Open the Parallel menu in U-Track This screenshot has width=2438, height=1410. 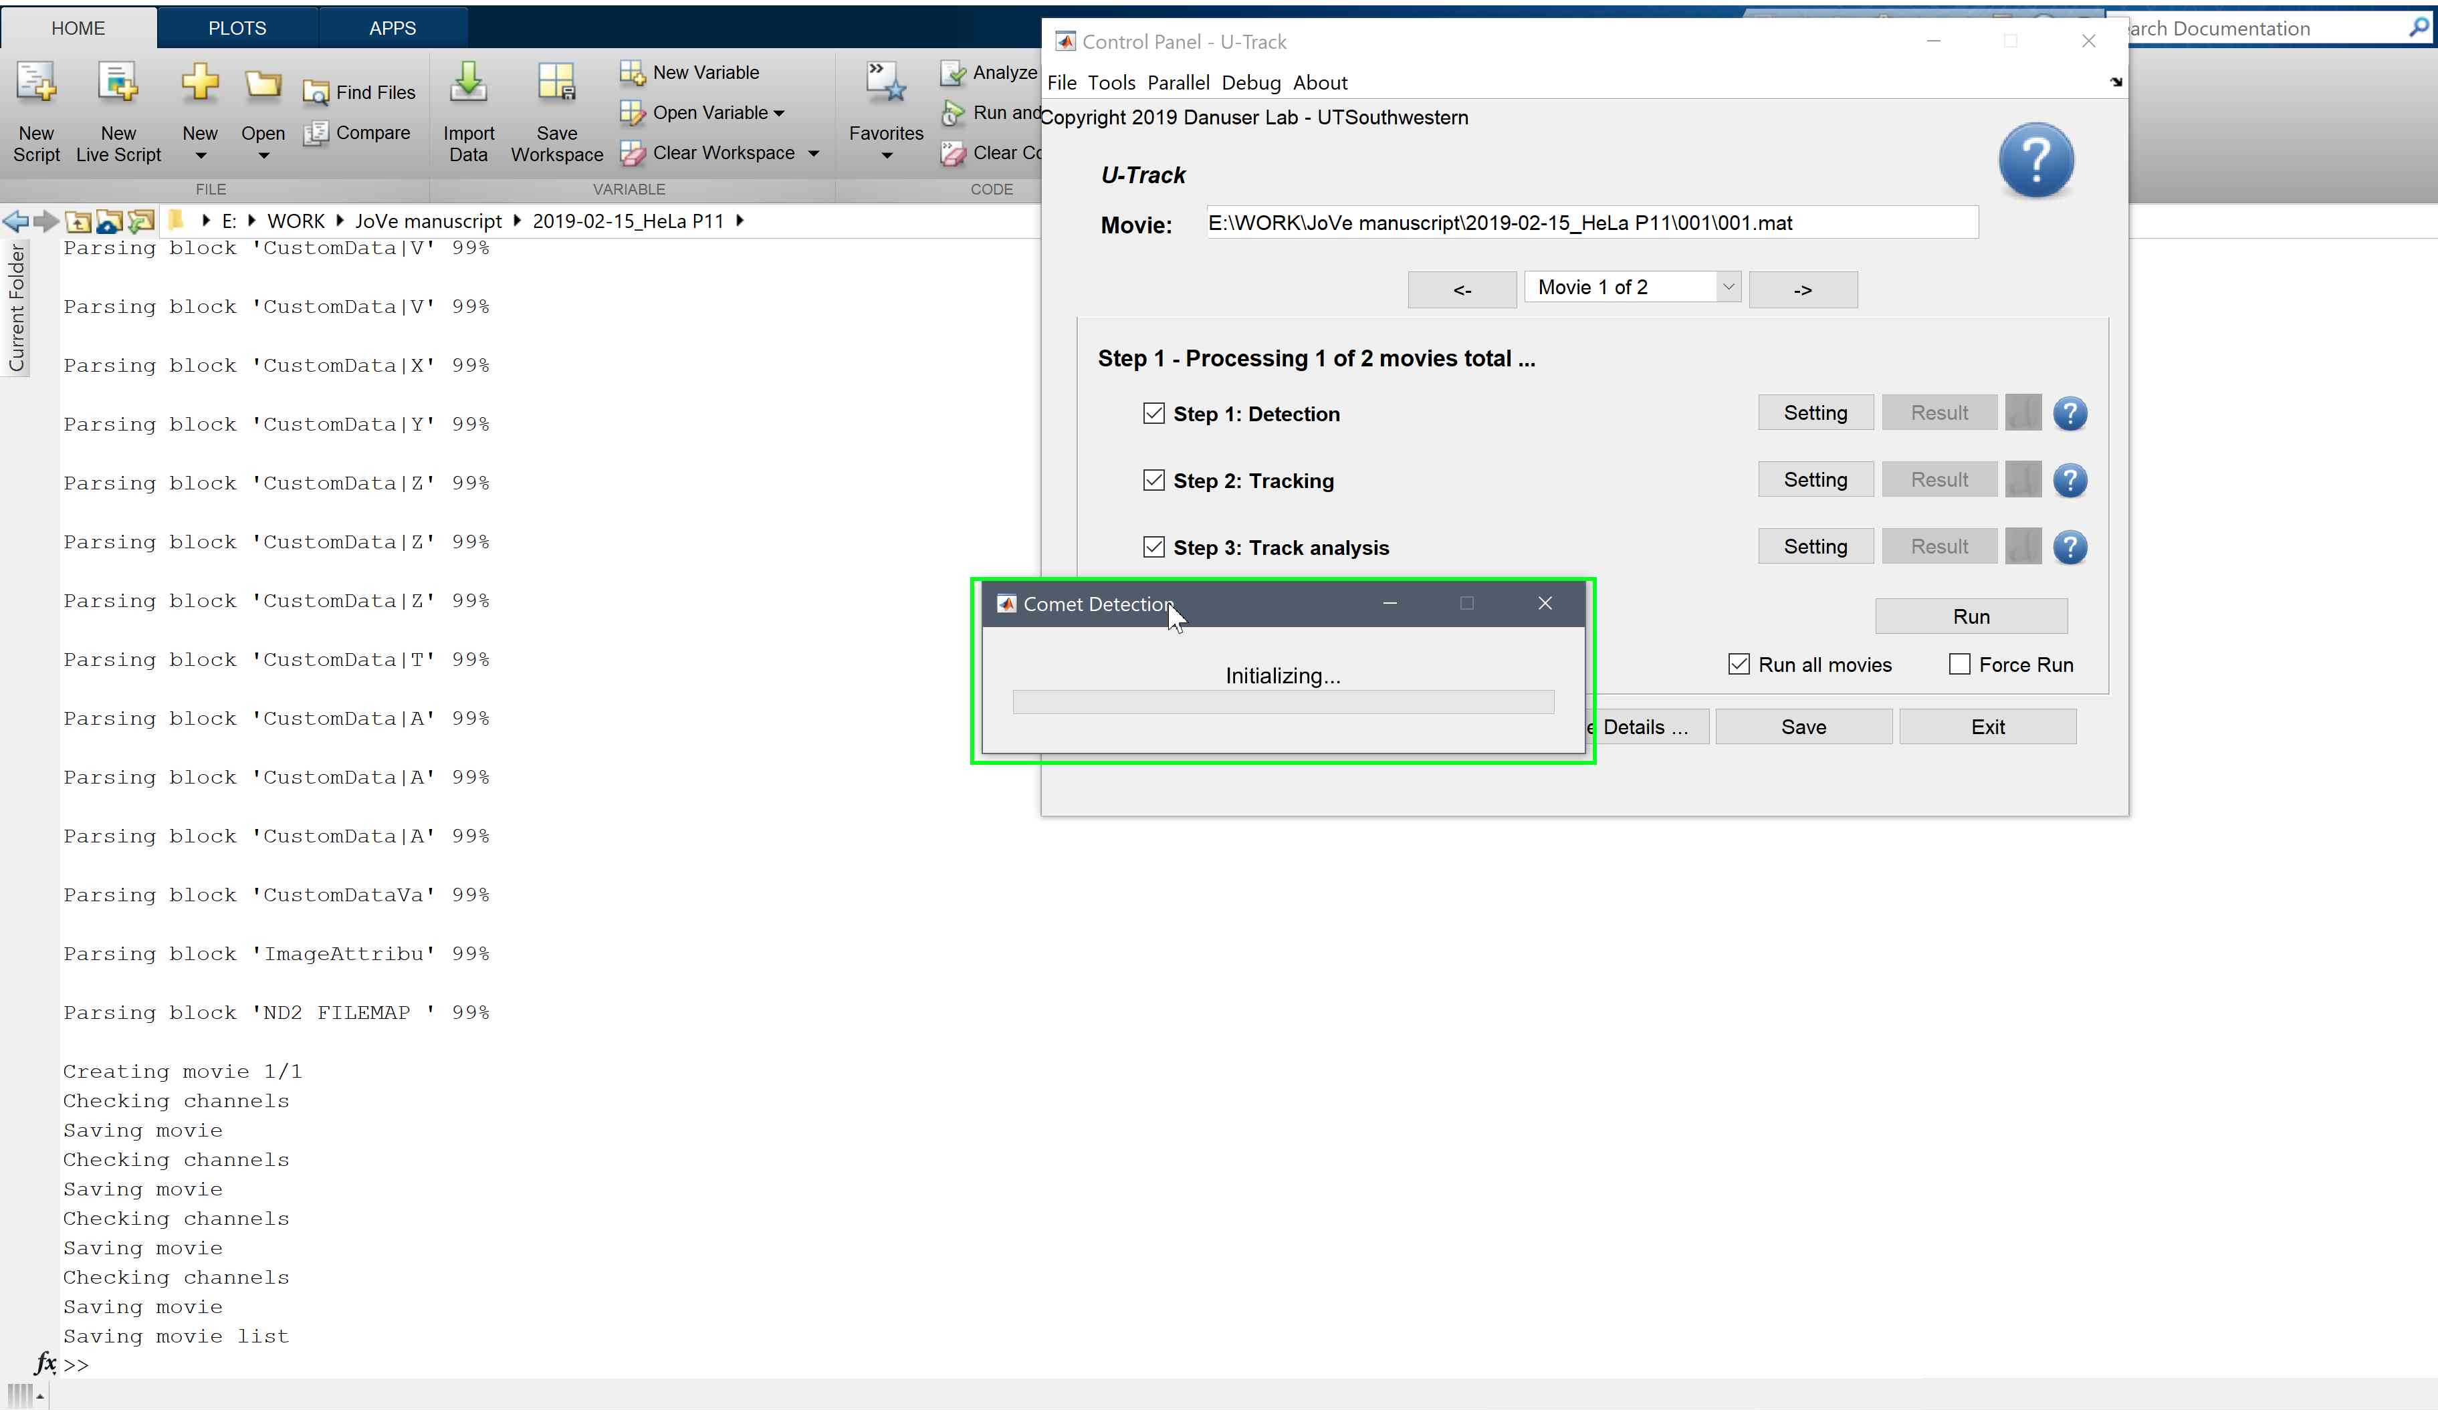[1178, 83]
